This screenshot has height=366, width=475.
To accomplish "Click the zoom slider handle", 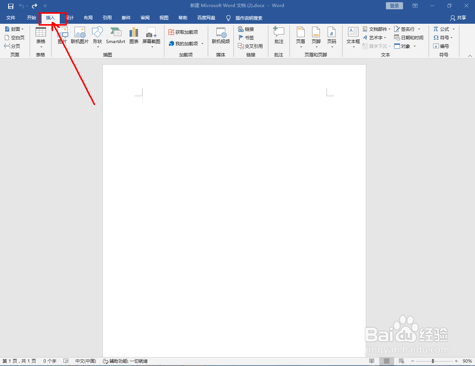I will (x=433, y=361).
